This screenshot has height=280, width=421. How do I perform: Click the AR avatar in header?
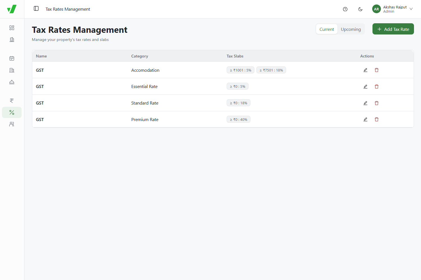click(376, 9)
